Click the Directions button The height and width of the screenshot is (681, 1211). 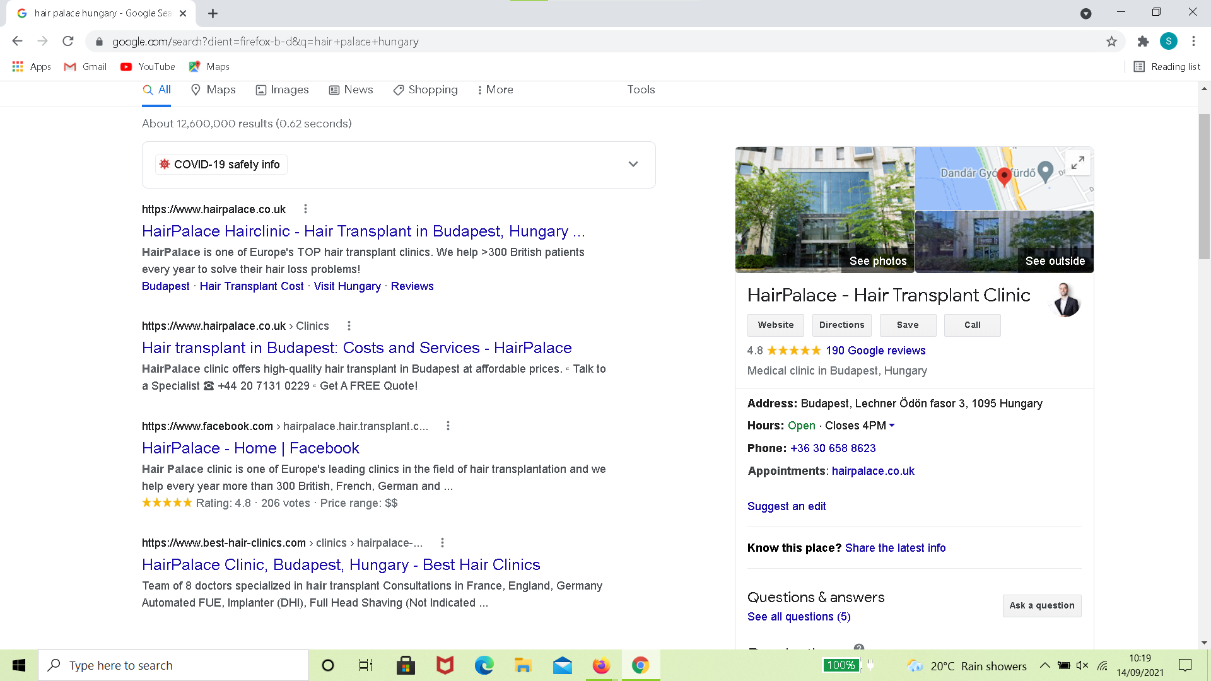coord(841,325)
